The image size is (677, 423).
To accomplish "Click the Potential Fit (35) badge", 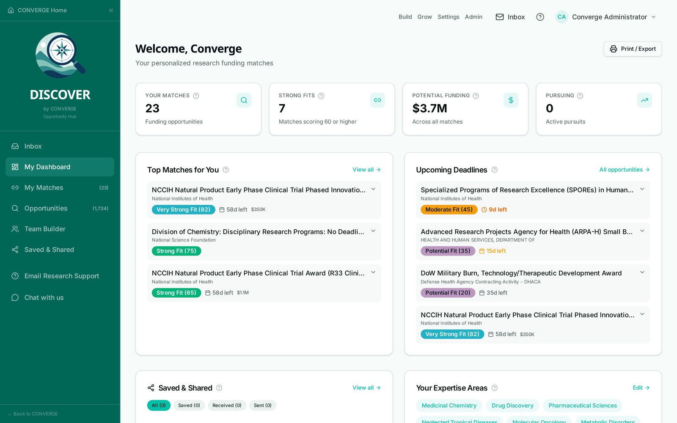I will (x=448, y=251).
